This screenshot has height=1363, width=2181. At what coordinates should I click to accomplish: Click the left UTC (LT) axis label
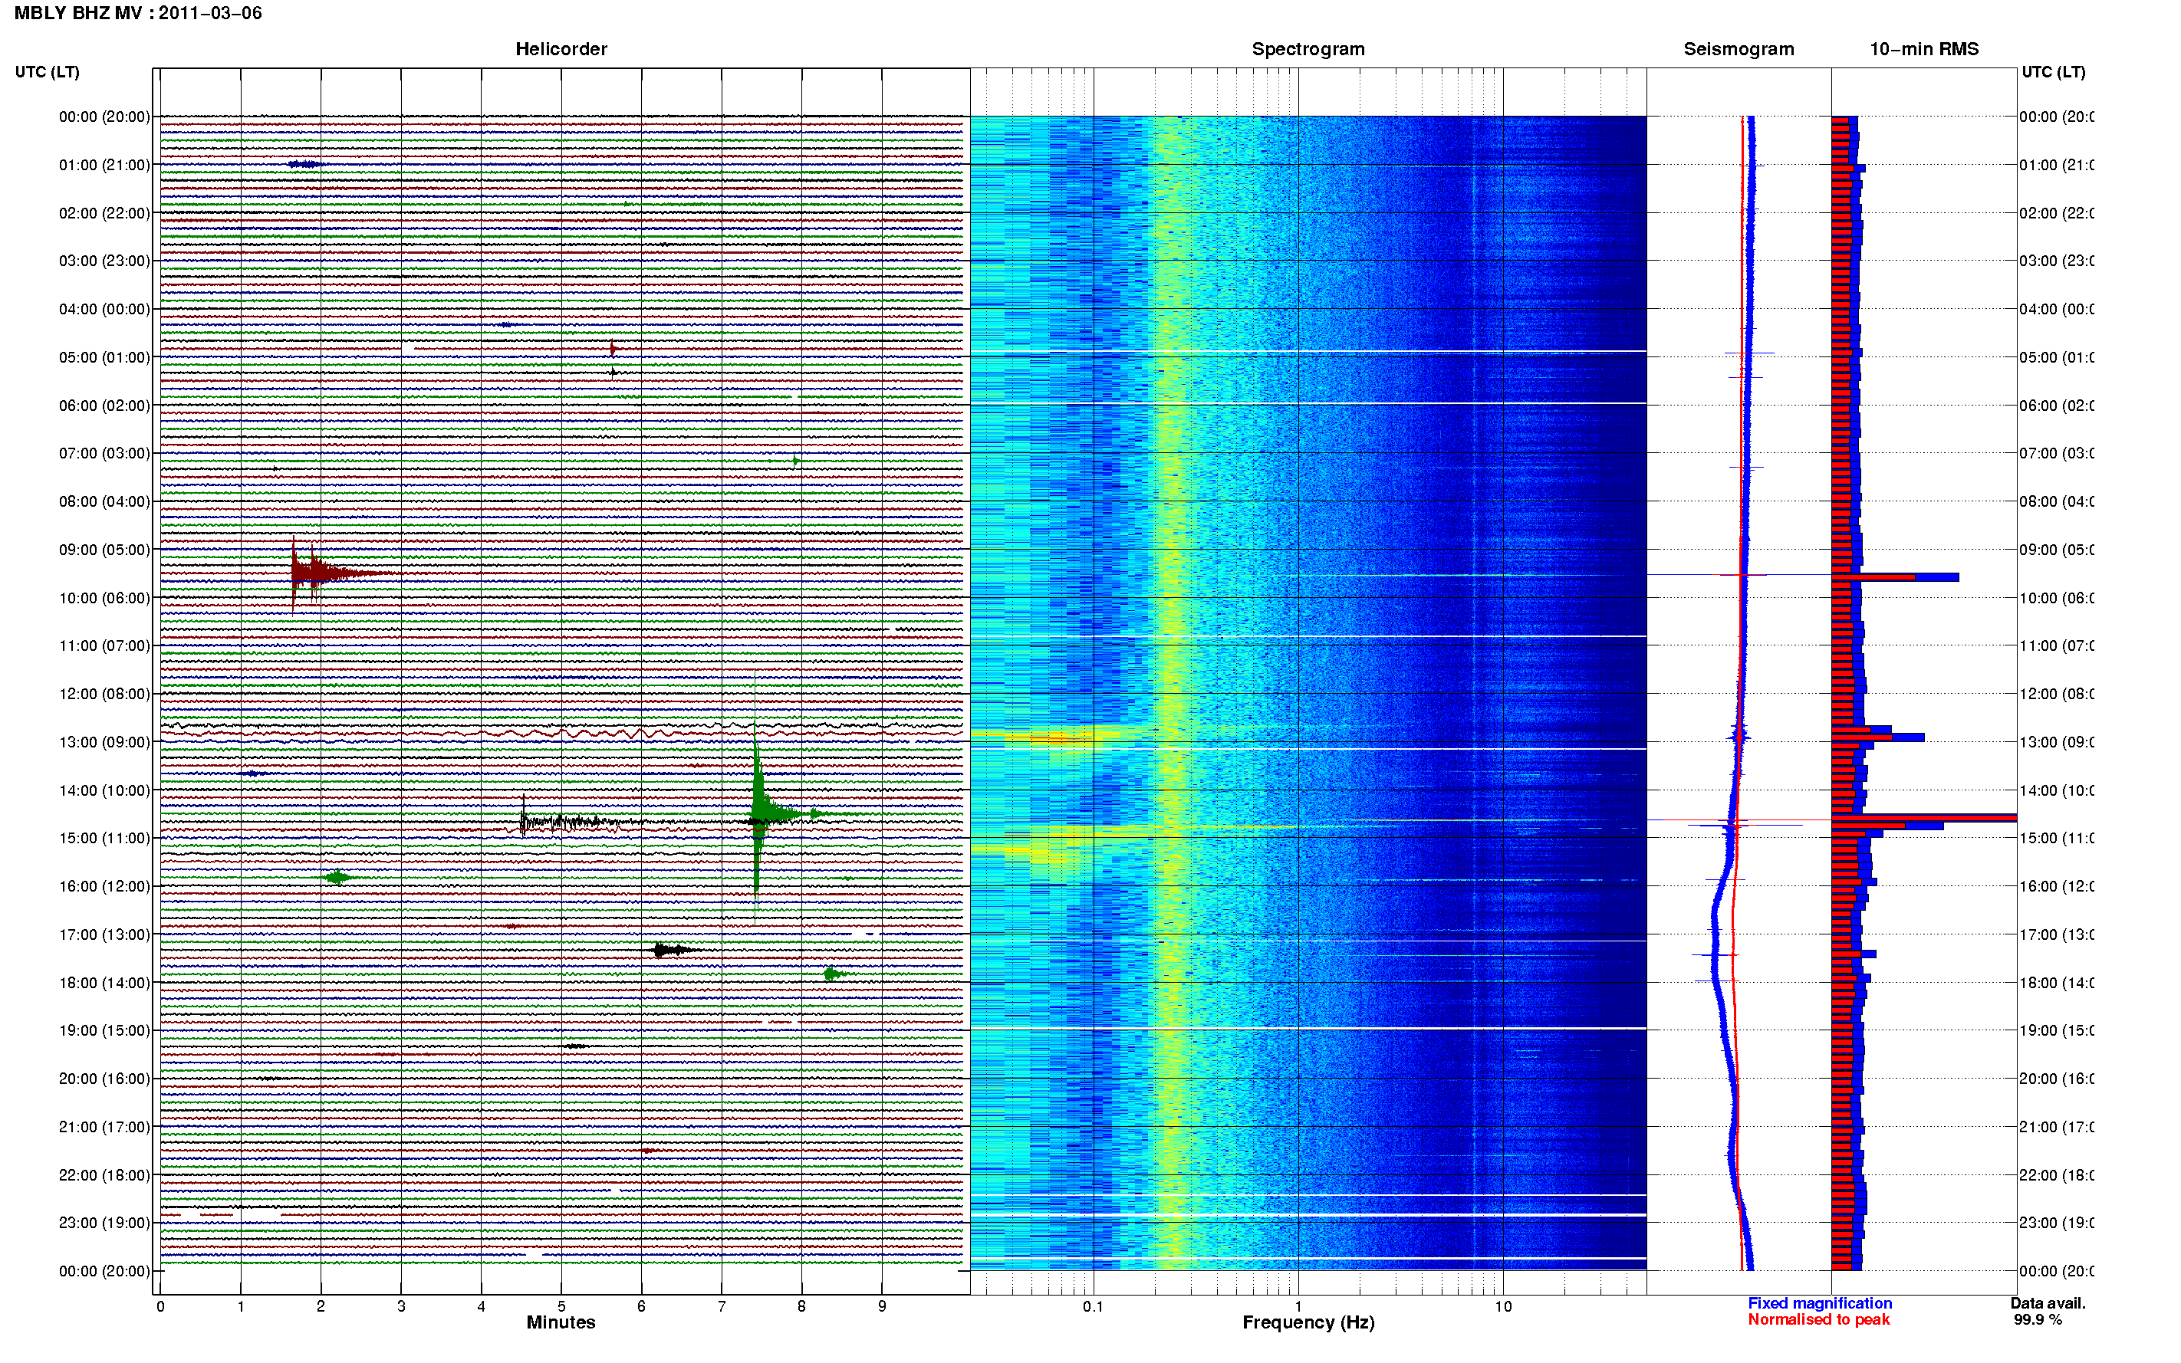click(x=47, y=72)
